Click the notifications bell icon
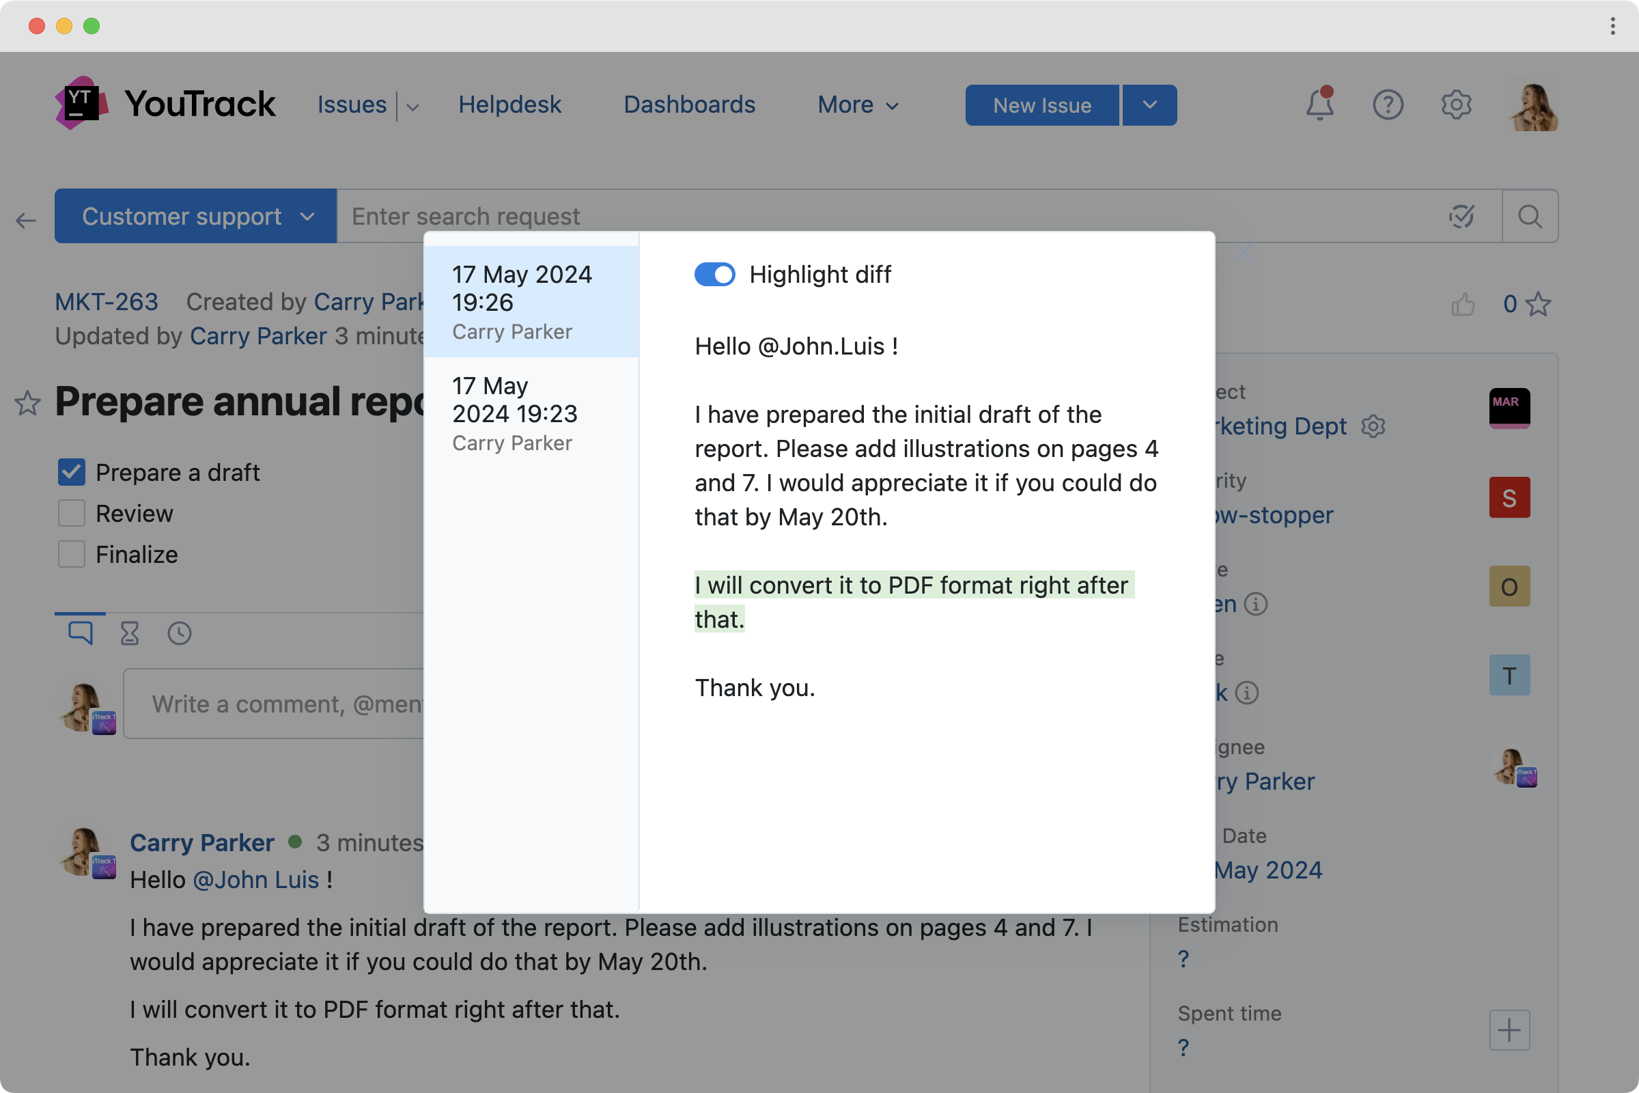 coord(1319,105)
